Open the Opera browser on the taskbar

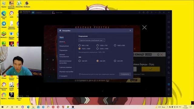pos(58,107)
